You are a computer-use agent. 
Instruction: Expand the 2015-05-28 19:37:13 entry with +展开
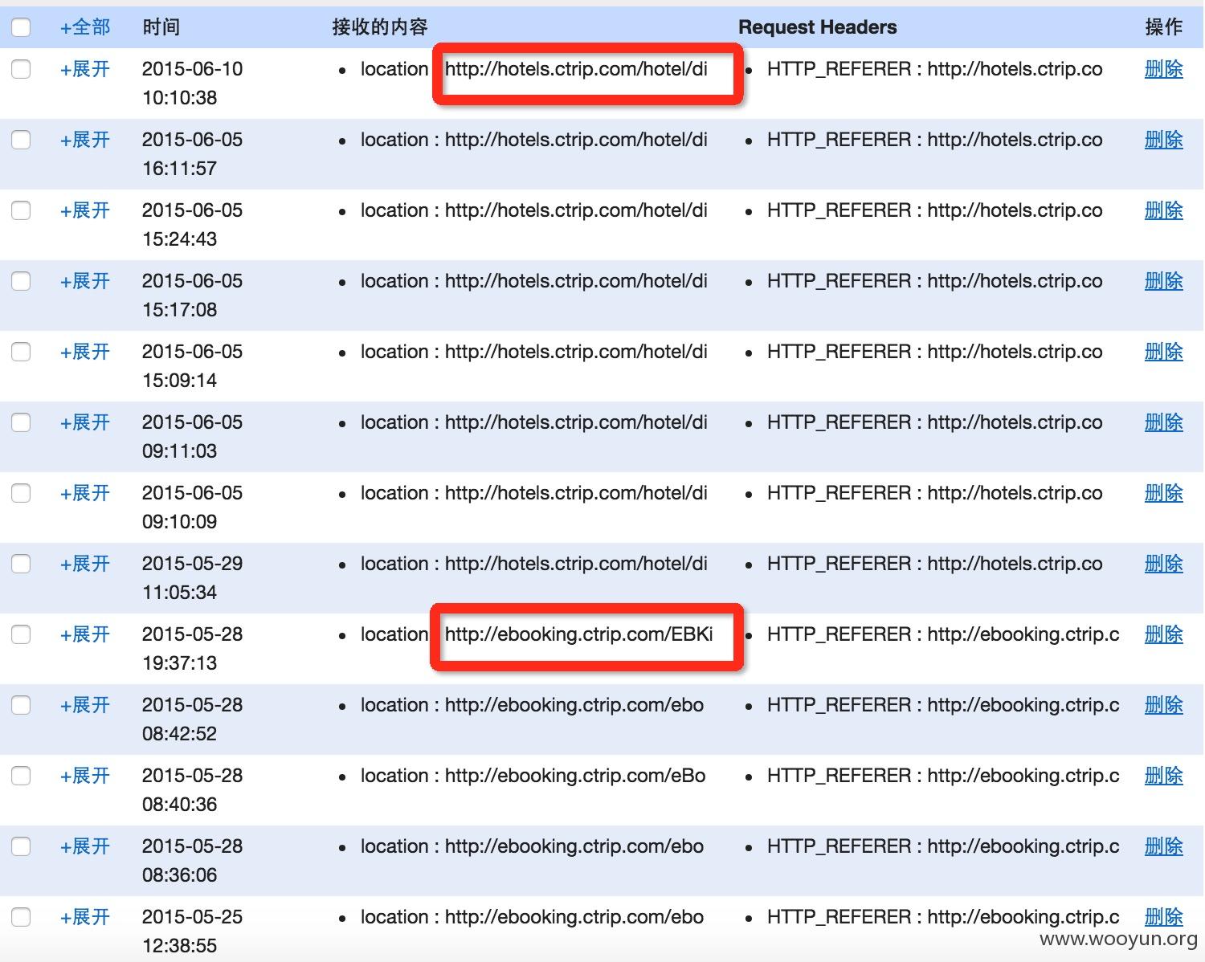(85, 634)
